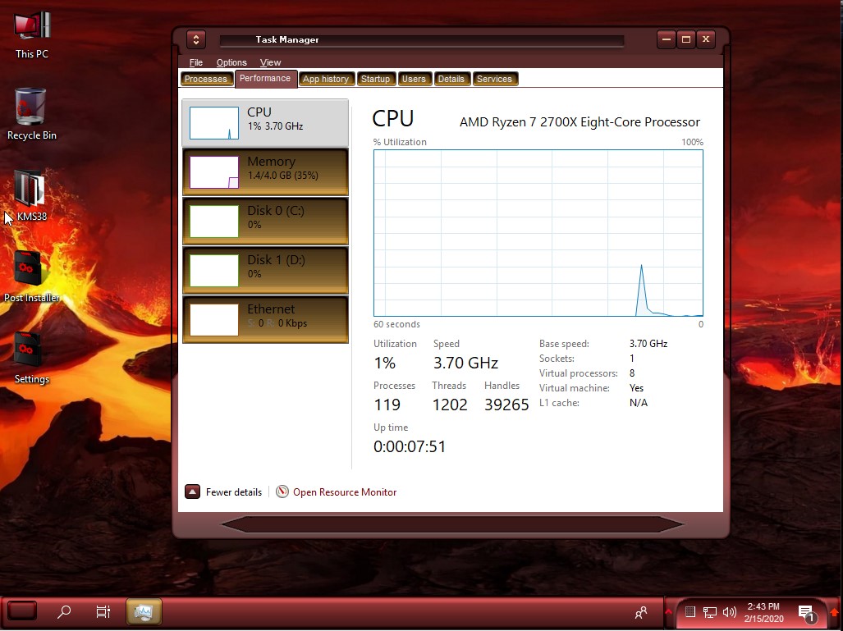Click the clock in the system tray
Screen dimensions: 843x631
(763, 611)
